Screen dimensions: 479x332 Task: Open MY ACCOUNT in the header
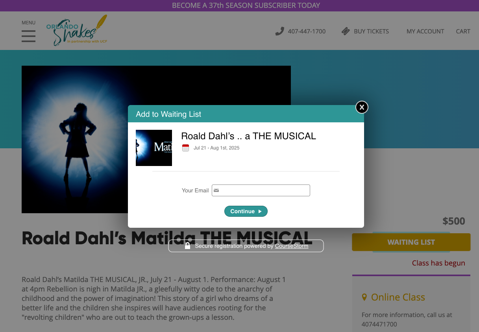tap(425, 31)
